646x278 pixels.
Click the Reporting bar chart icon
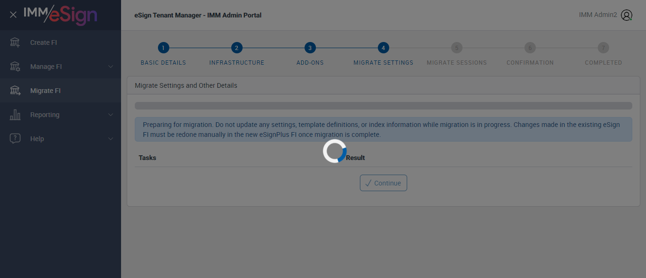(x=15, y=115)
